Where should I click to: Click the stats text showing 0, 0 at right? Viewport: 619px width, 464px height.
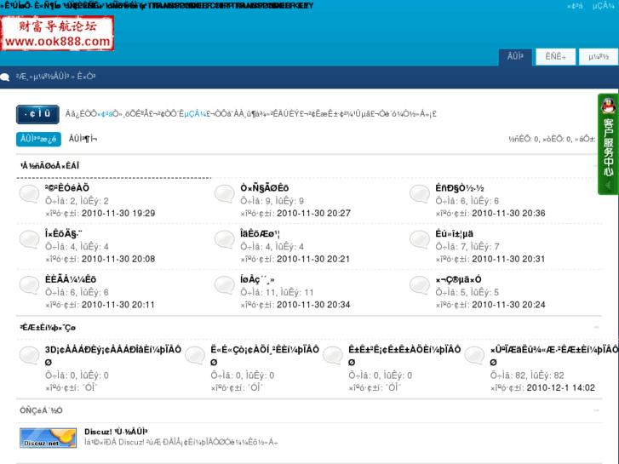(552, 139)
